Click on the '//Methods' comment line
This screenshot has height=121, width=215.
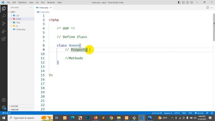74,58
